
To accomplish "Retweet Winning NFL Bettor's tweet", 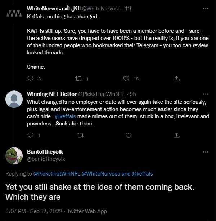I will point(81,135).
